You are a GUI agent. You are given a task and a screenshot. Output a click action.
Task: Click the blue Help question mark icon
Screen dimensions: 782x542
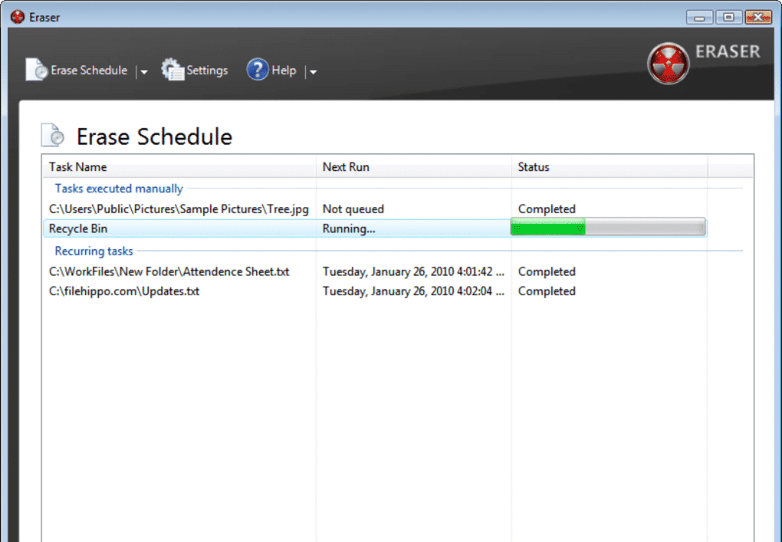[x=257, y=70]
